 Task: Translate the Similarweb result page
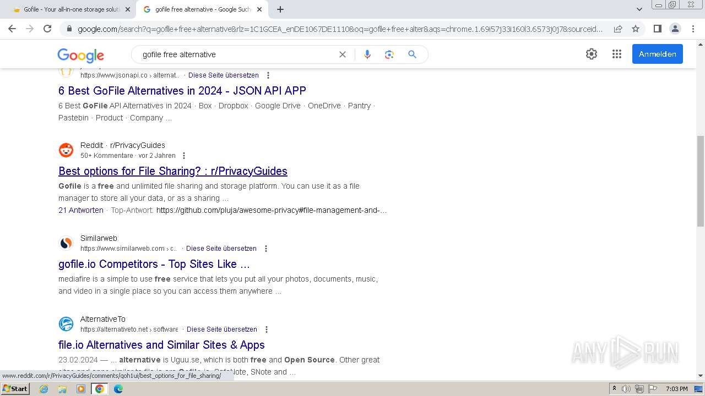pos(221,249)
